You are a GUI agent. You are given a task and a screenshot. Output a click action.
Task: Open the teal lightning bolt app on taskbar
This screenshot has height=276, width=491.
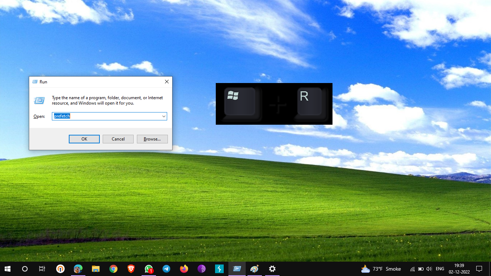pyautogui.click(x=219, y=269)
